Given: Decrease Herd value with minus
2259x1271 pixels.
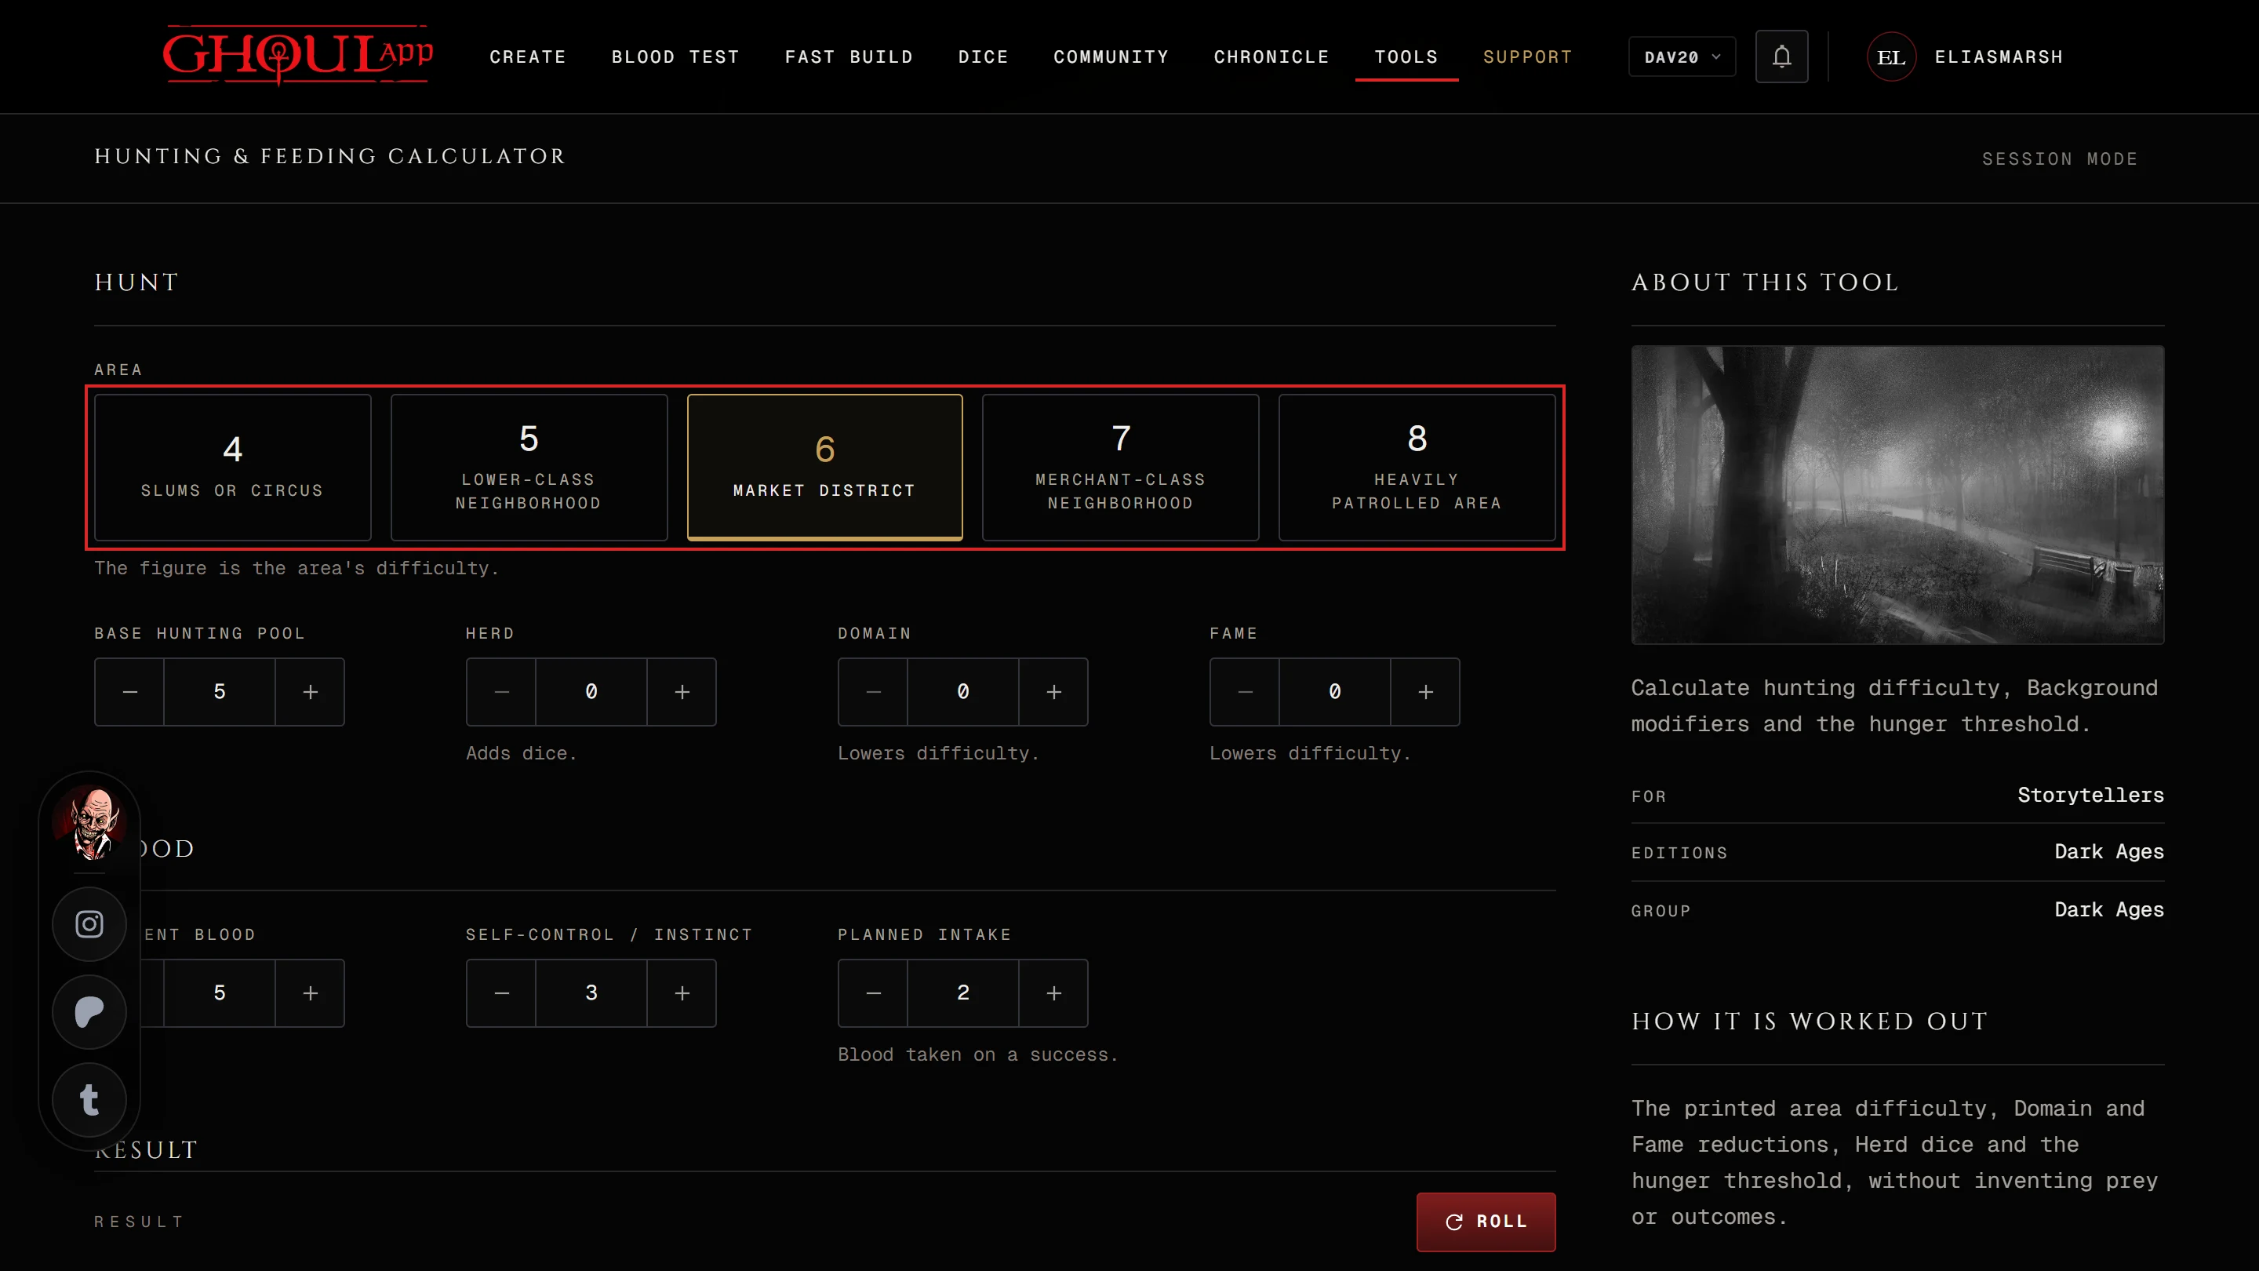Looking at the screenshot, I should [x=502, y=692].
